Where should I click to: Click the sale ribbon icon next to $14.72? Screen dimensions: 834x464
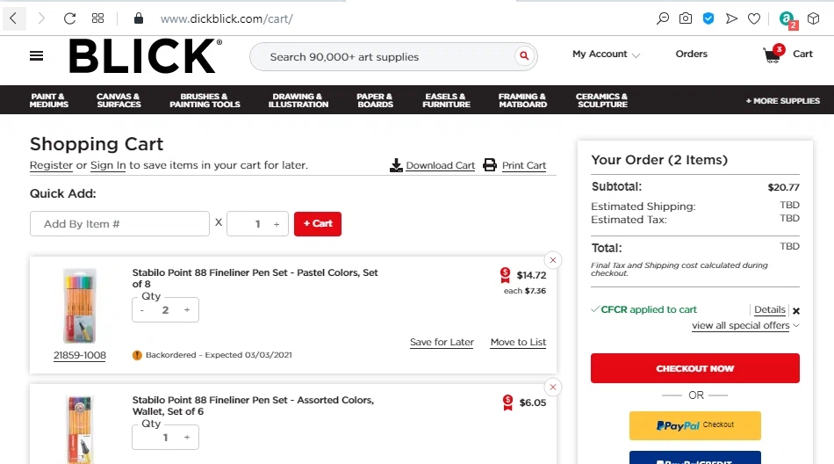(x=506, y=275)
